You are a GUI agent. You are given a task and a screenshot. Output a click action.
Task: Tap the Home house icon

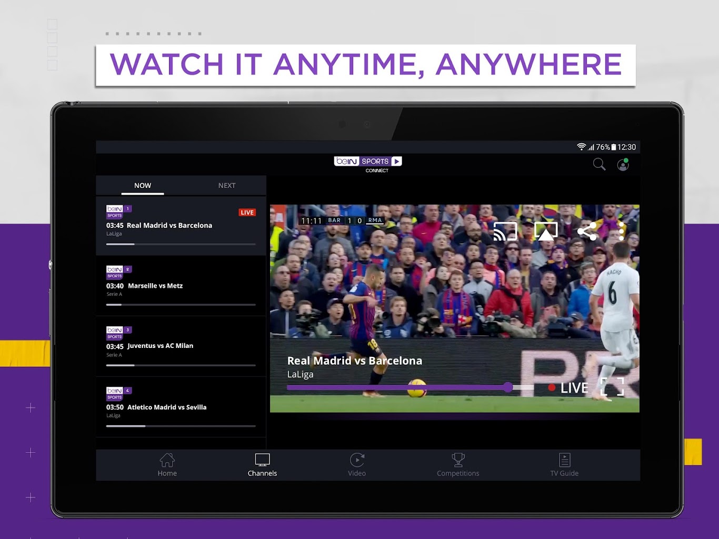pyautogui.click(x=167, y=460)
